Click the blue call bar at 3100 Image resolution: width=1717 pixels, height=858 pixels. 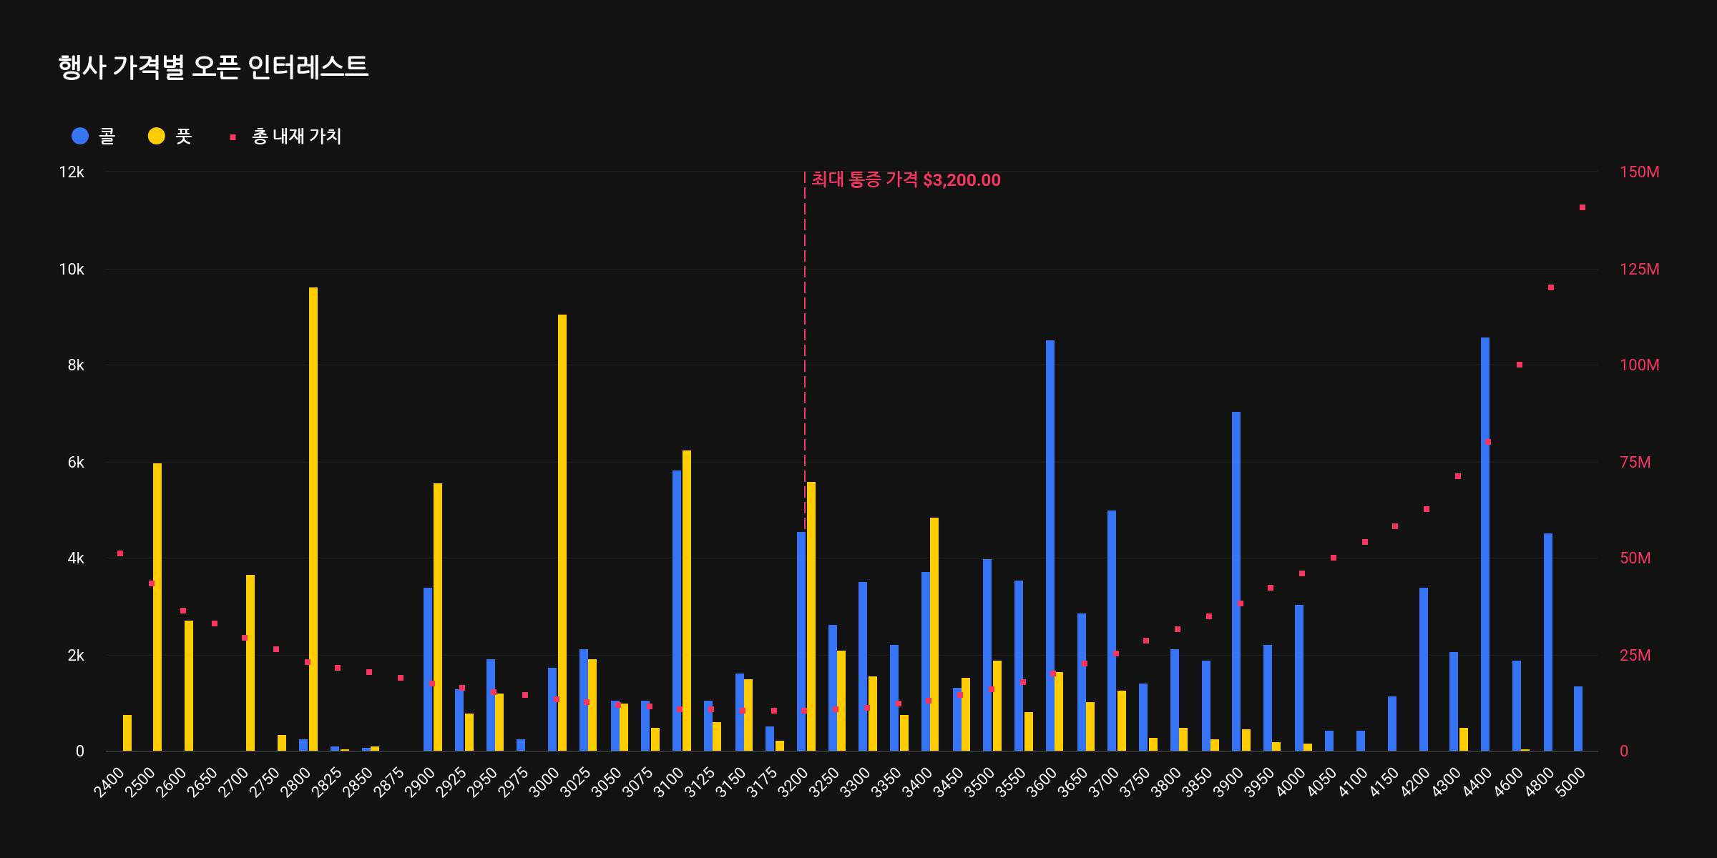tap(677, 610)
